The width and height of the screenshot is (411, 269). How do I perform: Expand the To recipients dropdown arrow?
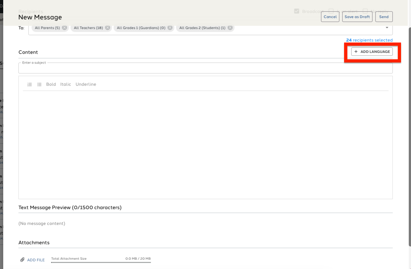387,28
